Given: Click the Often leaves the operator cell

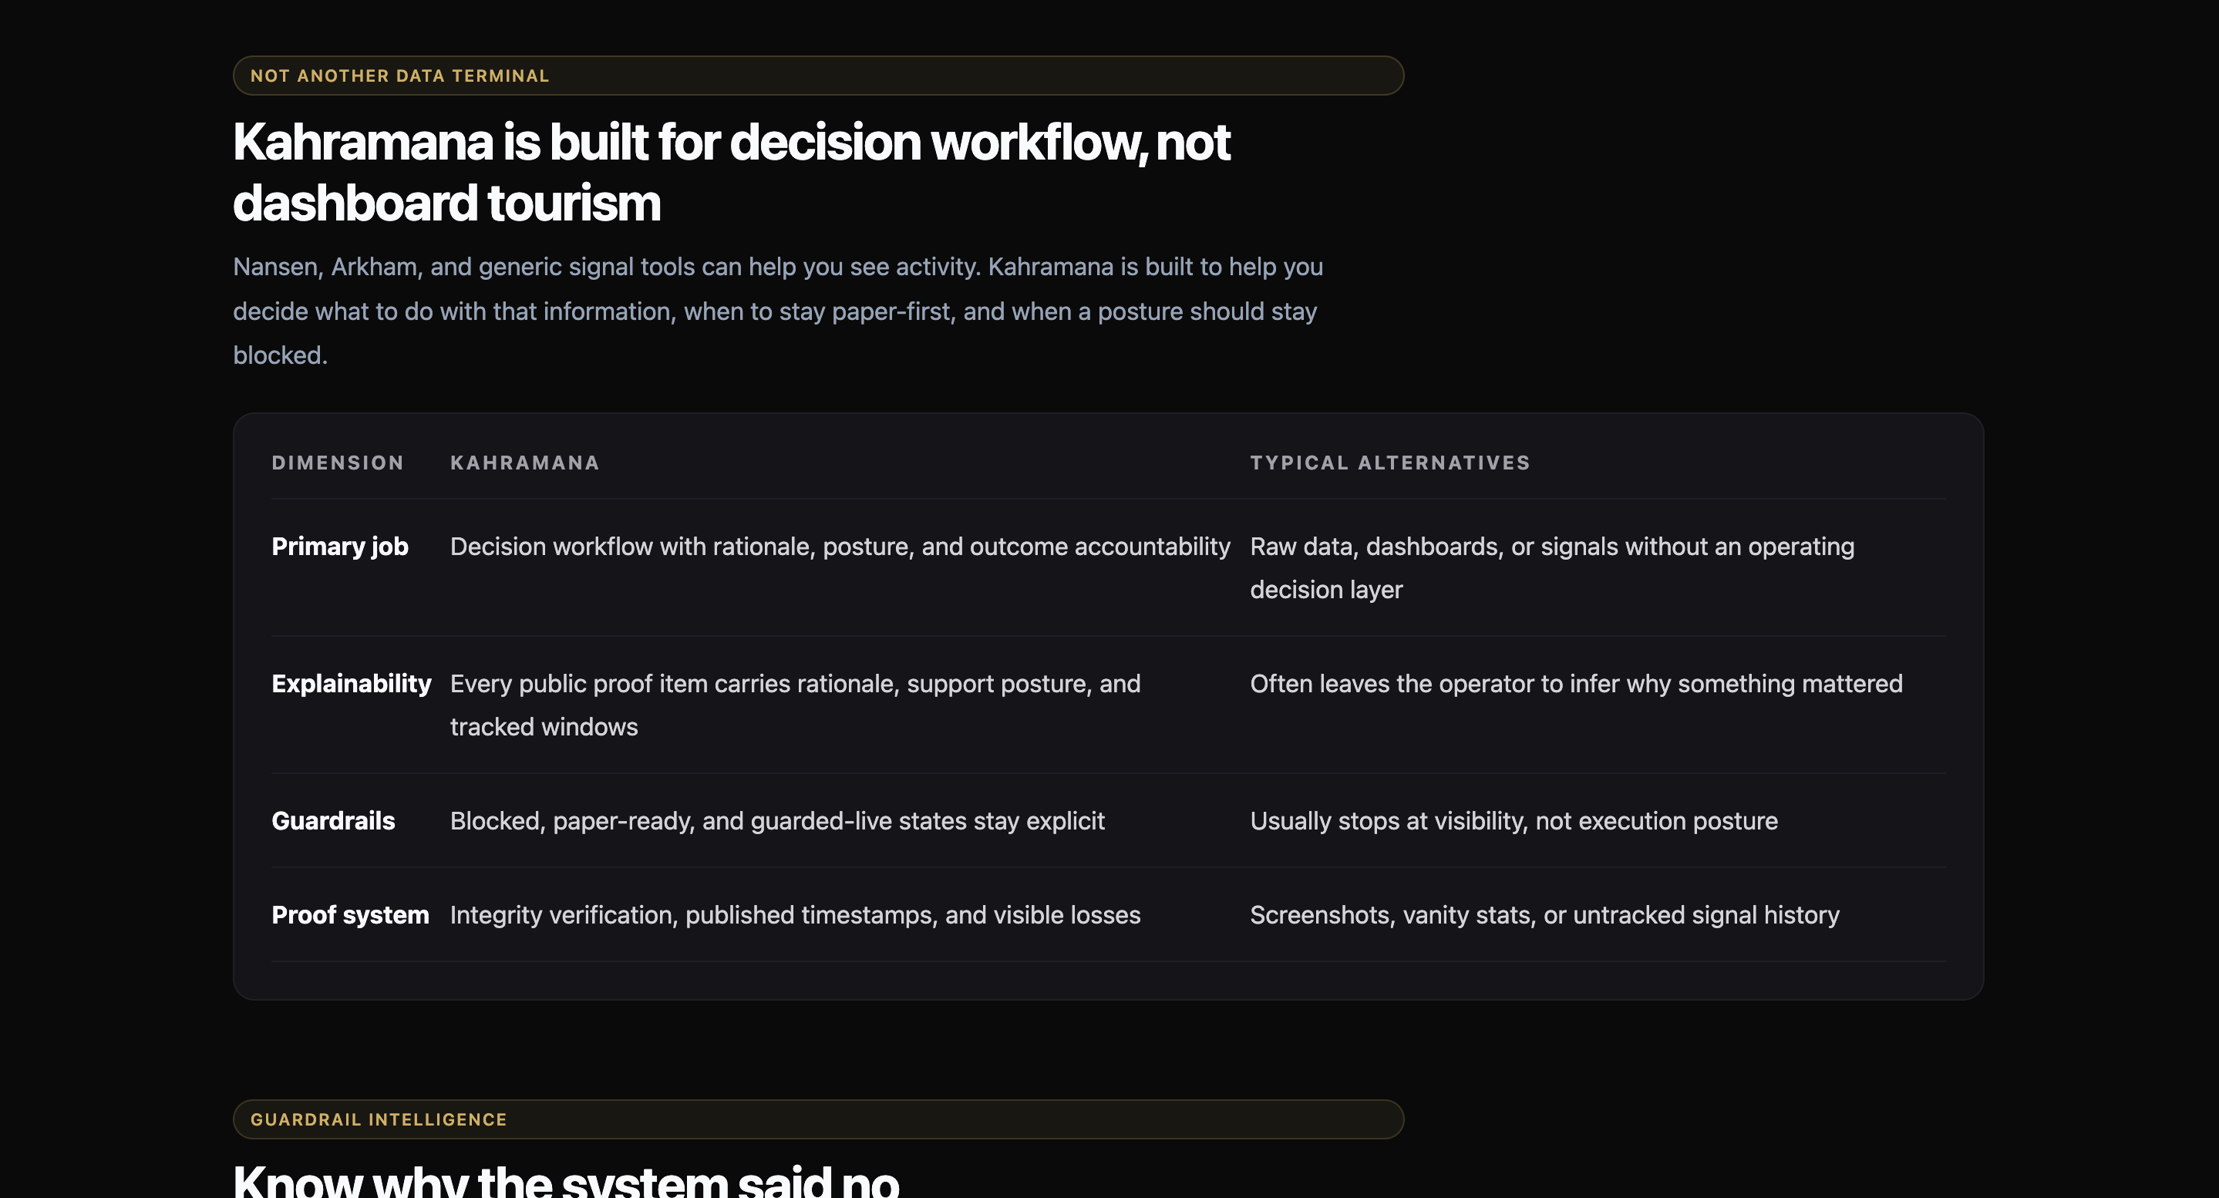Looking at the screenshot, I should (x=1575, y=684).
